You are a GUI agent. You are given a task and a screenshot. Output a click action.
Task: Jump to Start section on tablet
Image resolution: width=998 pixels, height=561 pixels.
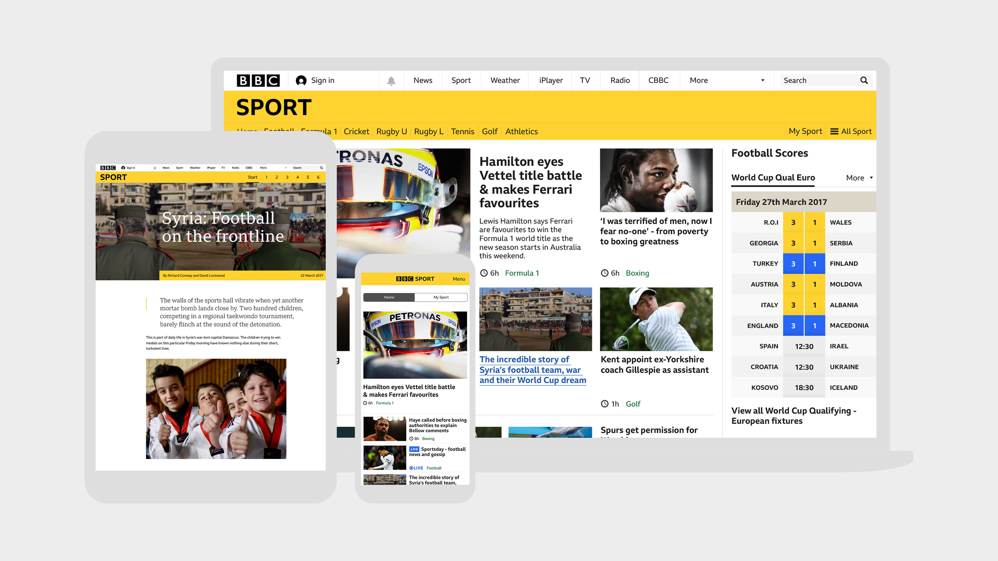tap(253, 177)
